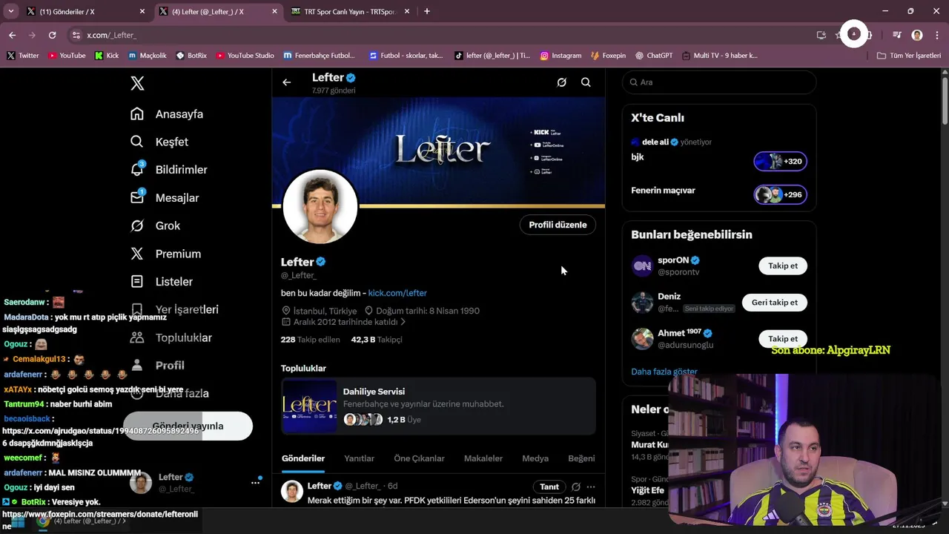Image resolution: width=949 pixels, height=534 pixels.
Task: Go back with profile arrow
Action: (x=287, y=82)
